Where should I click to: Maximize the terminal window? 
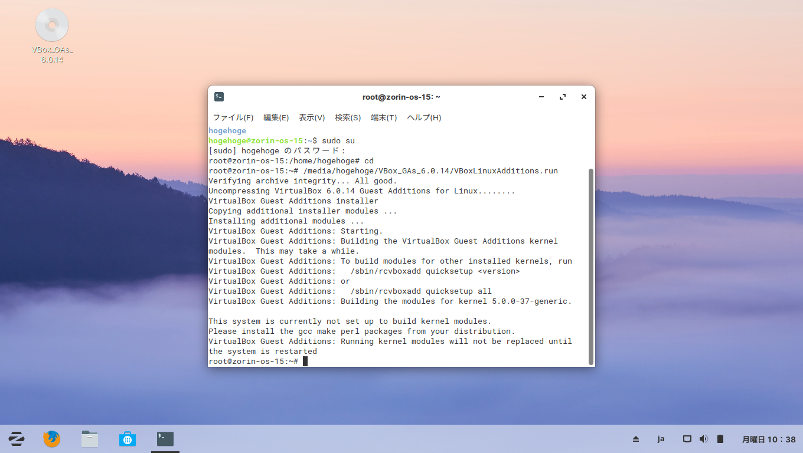click(x=563, y=97)
